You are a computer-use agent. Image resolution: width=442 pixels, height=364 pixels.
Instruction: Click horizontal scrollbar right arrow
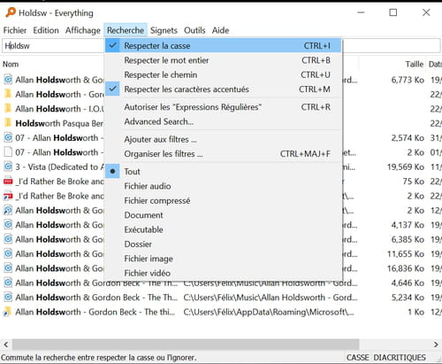point(436,345)
